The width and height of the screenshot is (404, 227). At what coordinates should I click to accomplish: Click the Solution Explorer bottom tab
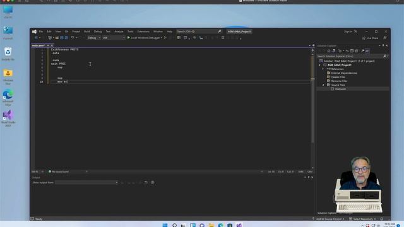tap(327, 213)
